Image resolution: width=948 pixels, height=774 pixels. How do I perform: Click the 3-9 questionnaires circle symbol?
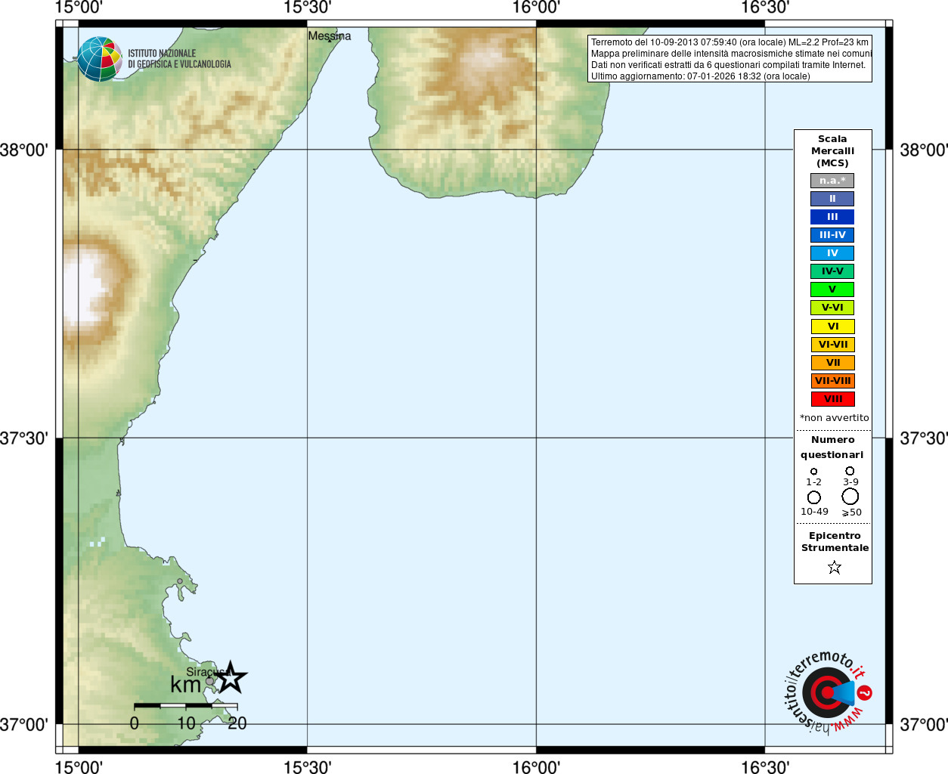(850, 471)
